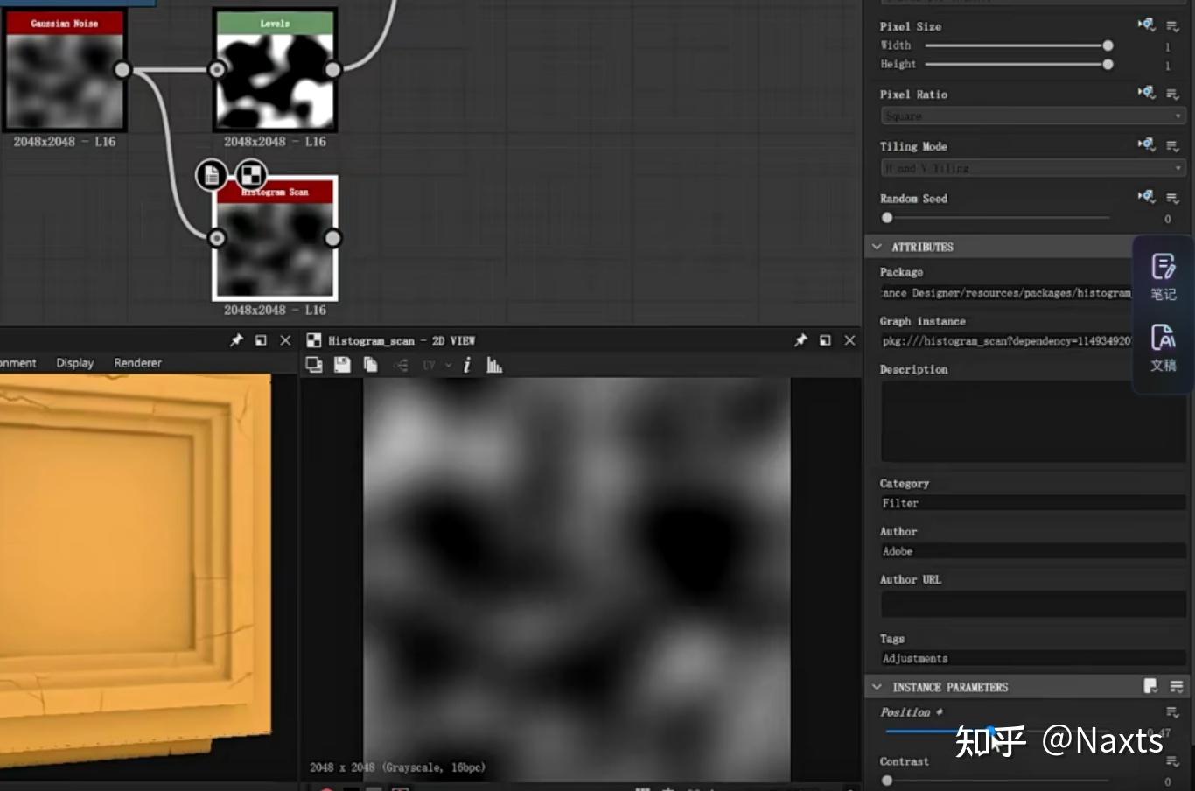
Task: Open the Display menu in 3D view
Action: click(x=75, y=363)
